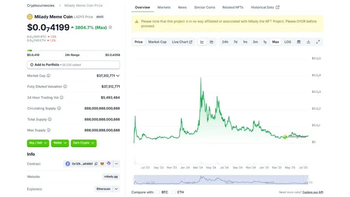
Task: Show Circulating Supply info icon
Action: point(59,108)
